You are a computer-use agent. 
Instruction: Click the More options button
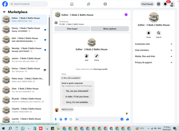click(x=110, y=29)
